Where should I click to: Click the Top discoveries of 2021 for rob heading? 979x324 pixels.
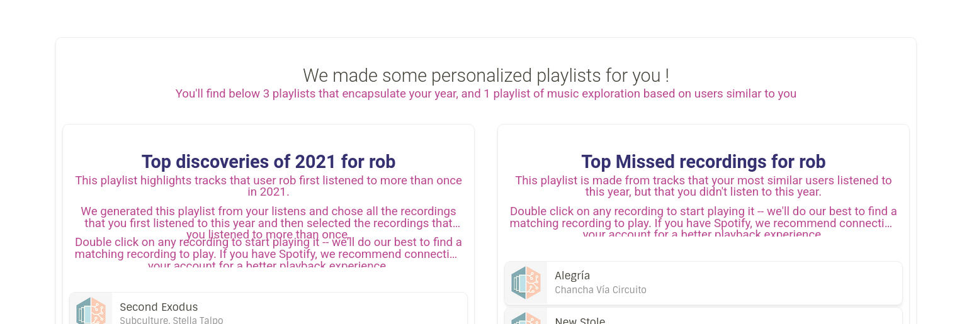(268, 162)
